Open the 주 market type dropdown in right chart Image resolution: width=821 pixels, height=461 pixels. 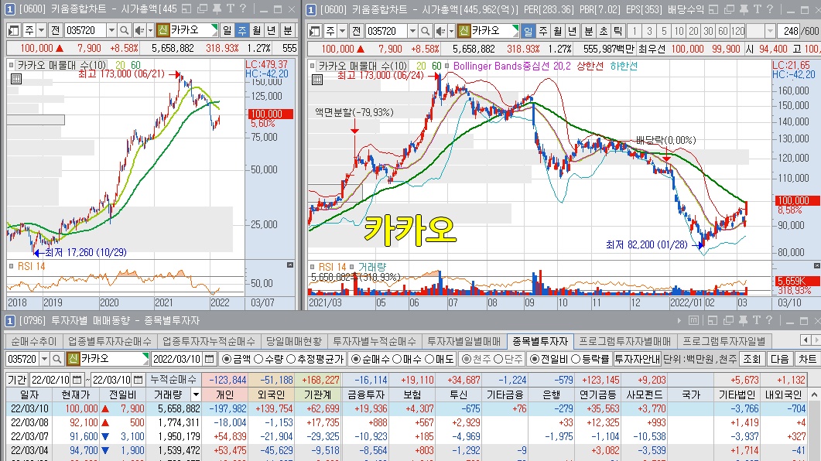[343, 32]
